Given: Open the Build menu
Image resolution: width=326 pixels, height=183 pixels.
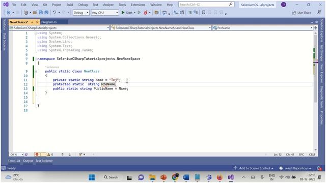Looking at the screenshot, I should coord(70,5).
